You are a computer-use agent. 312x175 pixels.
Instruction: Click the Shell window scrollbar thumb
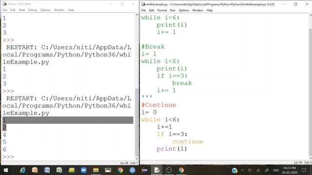point(136,122)
